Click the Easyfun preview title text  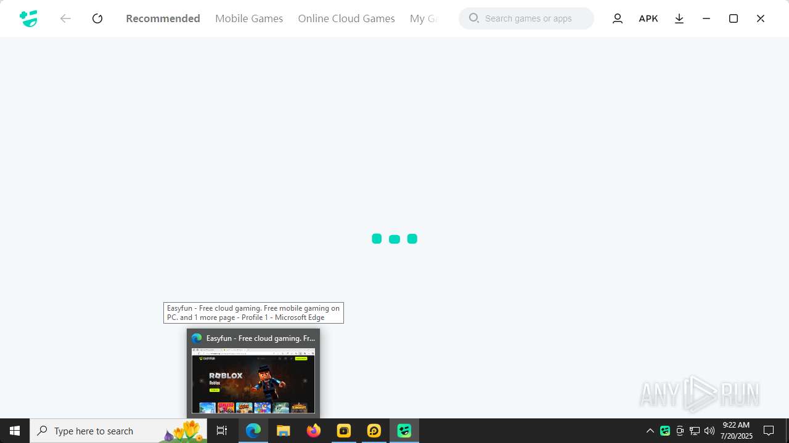(x=261, y=338)
